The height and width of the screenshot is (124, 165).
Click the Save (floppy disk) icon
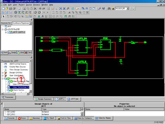click(10, 9)
